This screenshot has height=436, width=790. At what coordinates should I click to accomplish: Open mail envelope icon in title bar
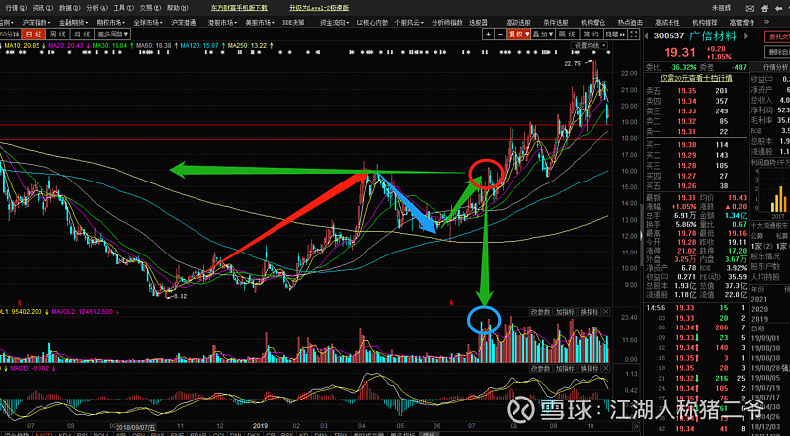750,8
